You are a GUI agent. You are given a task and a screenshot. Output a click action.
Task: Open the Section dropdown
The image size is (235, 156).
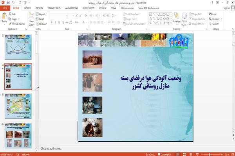pyautogui.click(x=42, y=24)
